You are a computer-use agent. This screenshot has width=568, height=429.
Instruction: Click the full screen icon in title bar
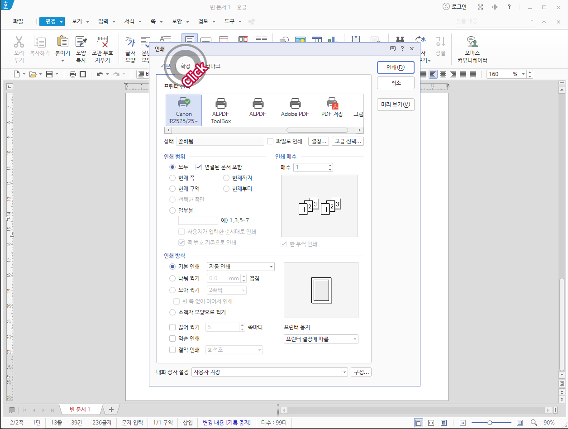point(481,7)
